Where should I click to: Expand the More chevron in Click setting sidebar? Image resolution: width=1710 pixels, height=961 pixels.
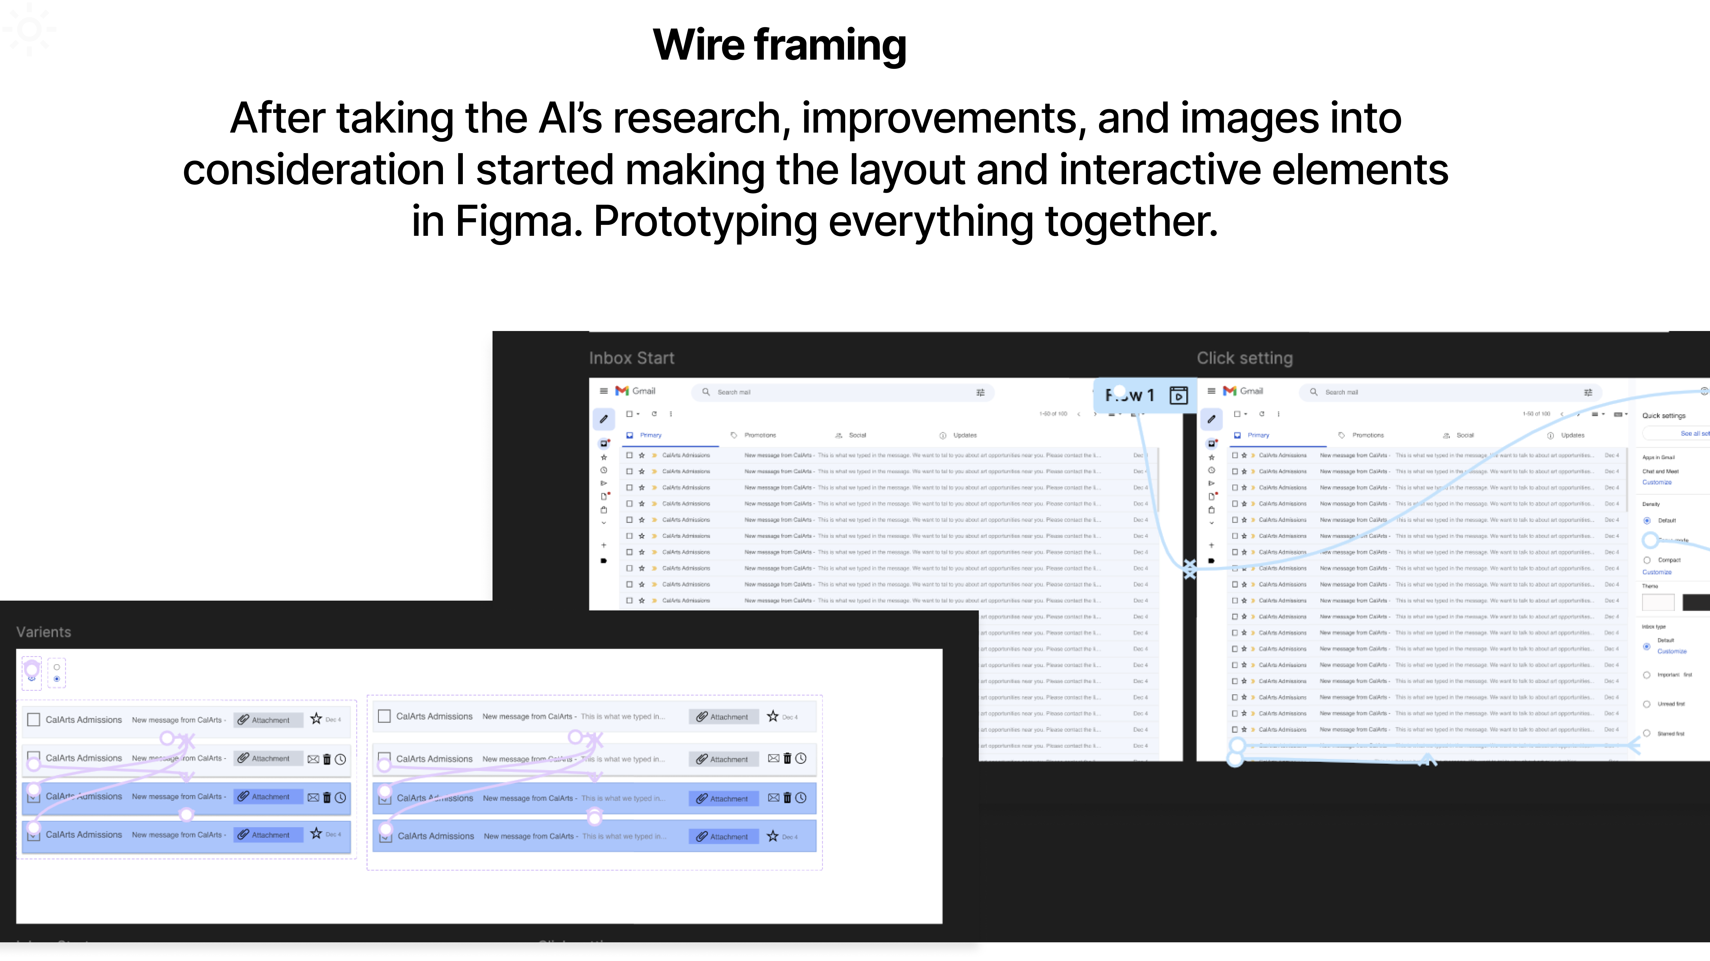point(1211,523)
